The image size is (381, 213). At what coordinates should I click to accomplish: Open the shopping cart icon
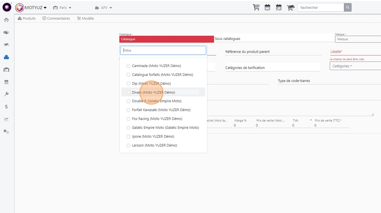coord(256,7)
